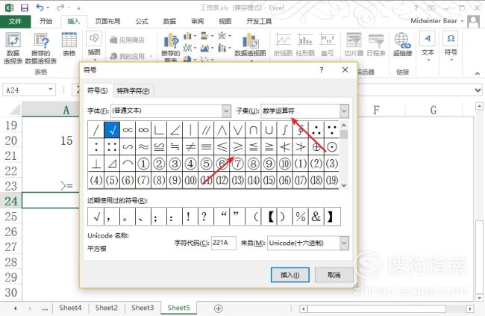Viewport: 485px width, 316px height.
Task: Insert a Line sparkline (折线图)
Action: coord(284,45)
